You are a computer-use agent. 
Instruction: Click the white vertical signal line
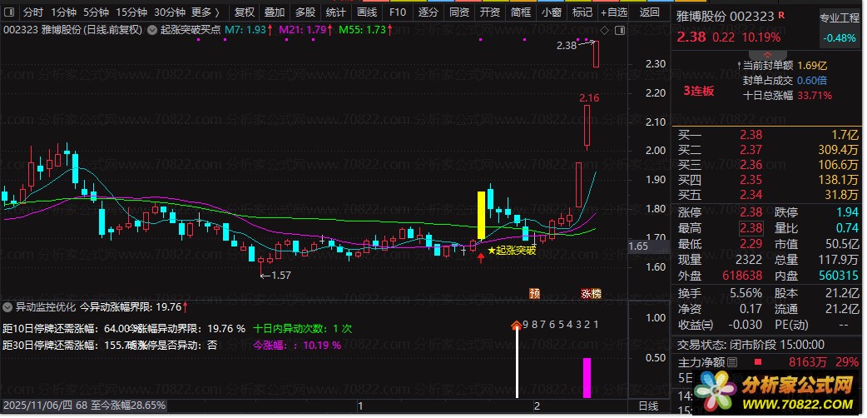(517, 363)
